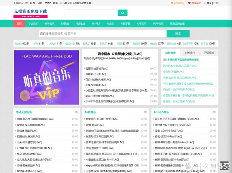Open the 华语音乐 nav item
Image resolution: width=232 pixels, height=173 pixels.
click(x=33, y=24)
